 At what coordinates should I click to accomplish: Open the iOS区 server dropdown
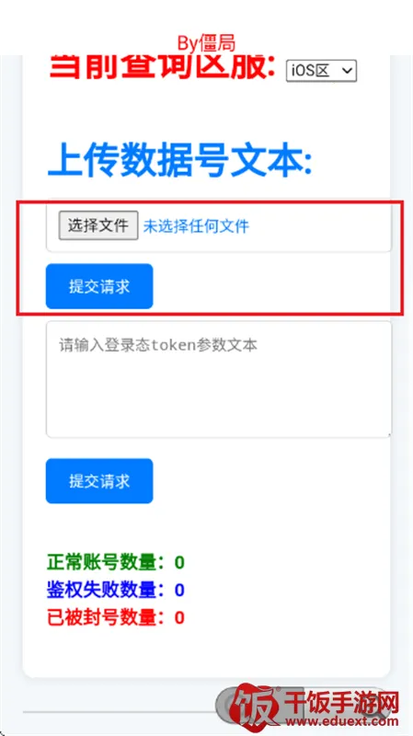(322, 71)
